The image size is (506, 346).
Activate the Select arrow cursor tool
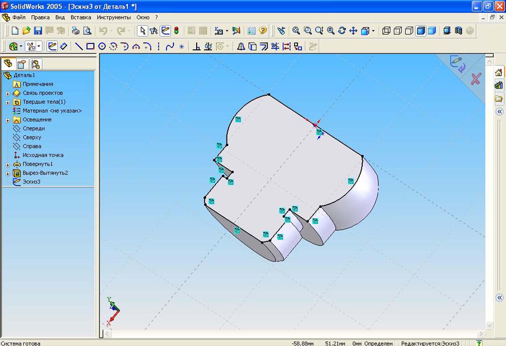tap(142, 31)
